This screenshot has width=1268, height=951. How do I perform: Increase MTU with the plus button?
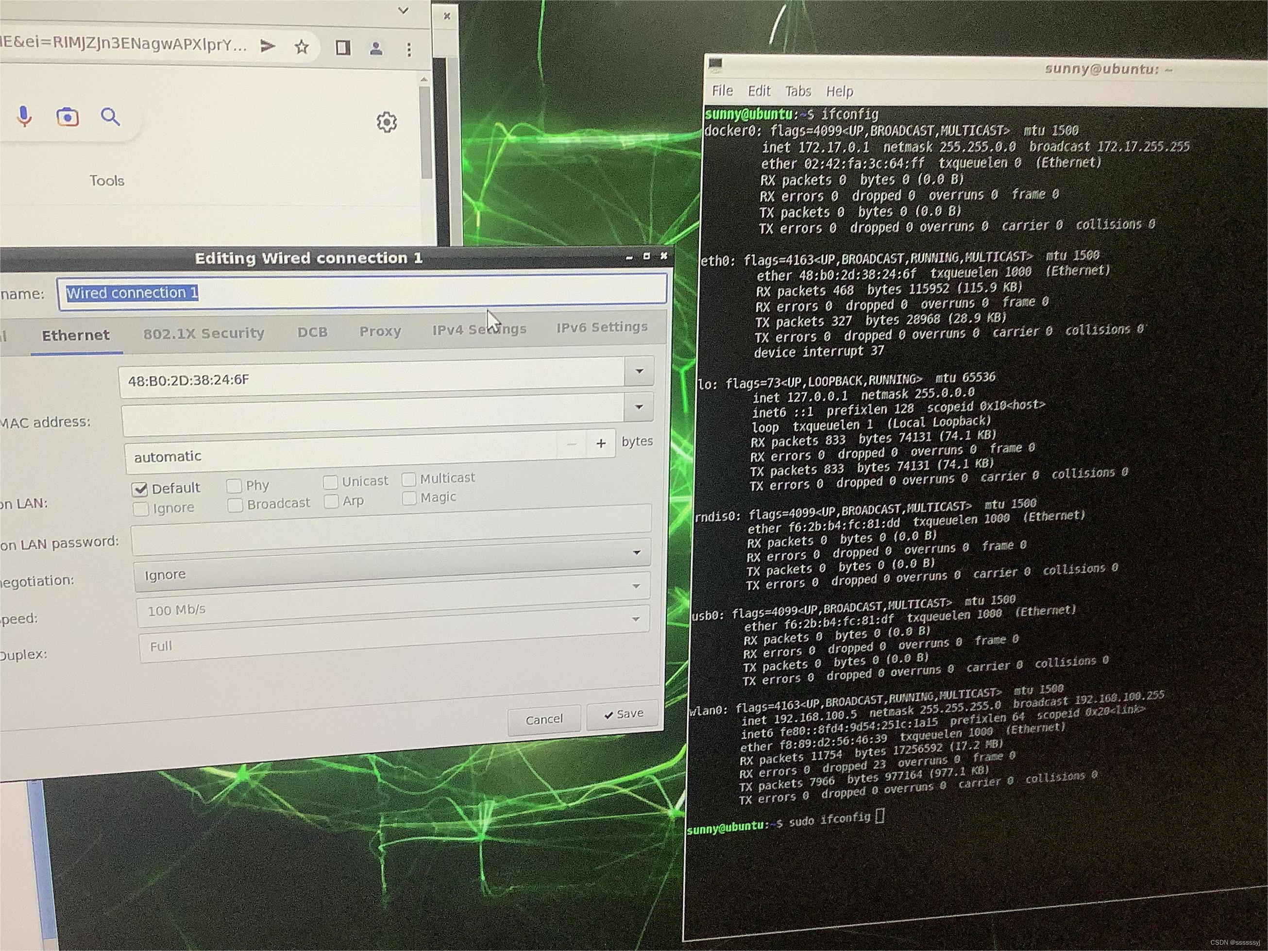point(601,443)
